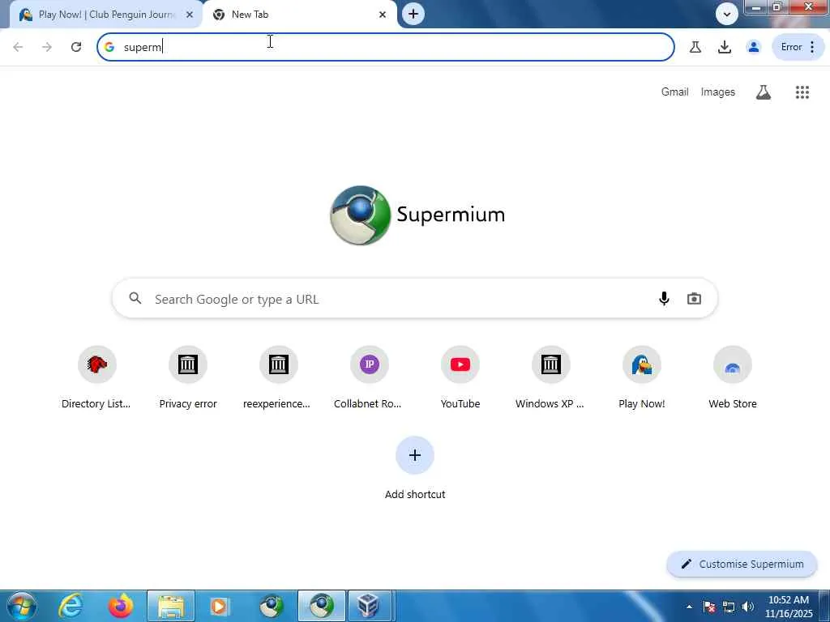Launch Firefox from the taskbar
This screenshot has width=830, height=622.
(x=120, y=606)
